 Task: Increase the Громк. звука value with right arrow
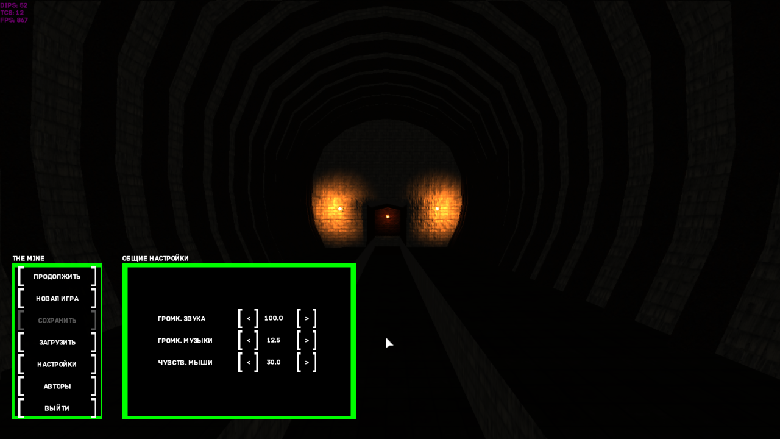pos(307,318)
